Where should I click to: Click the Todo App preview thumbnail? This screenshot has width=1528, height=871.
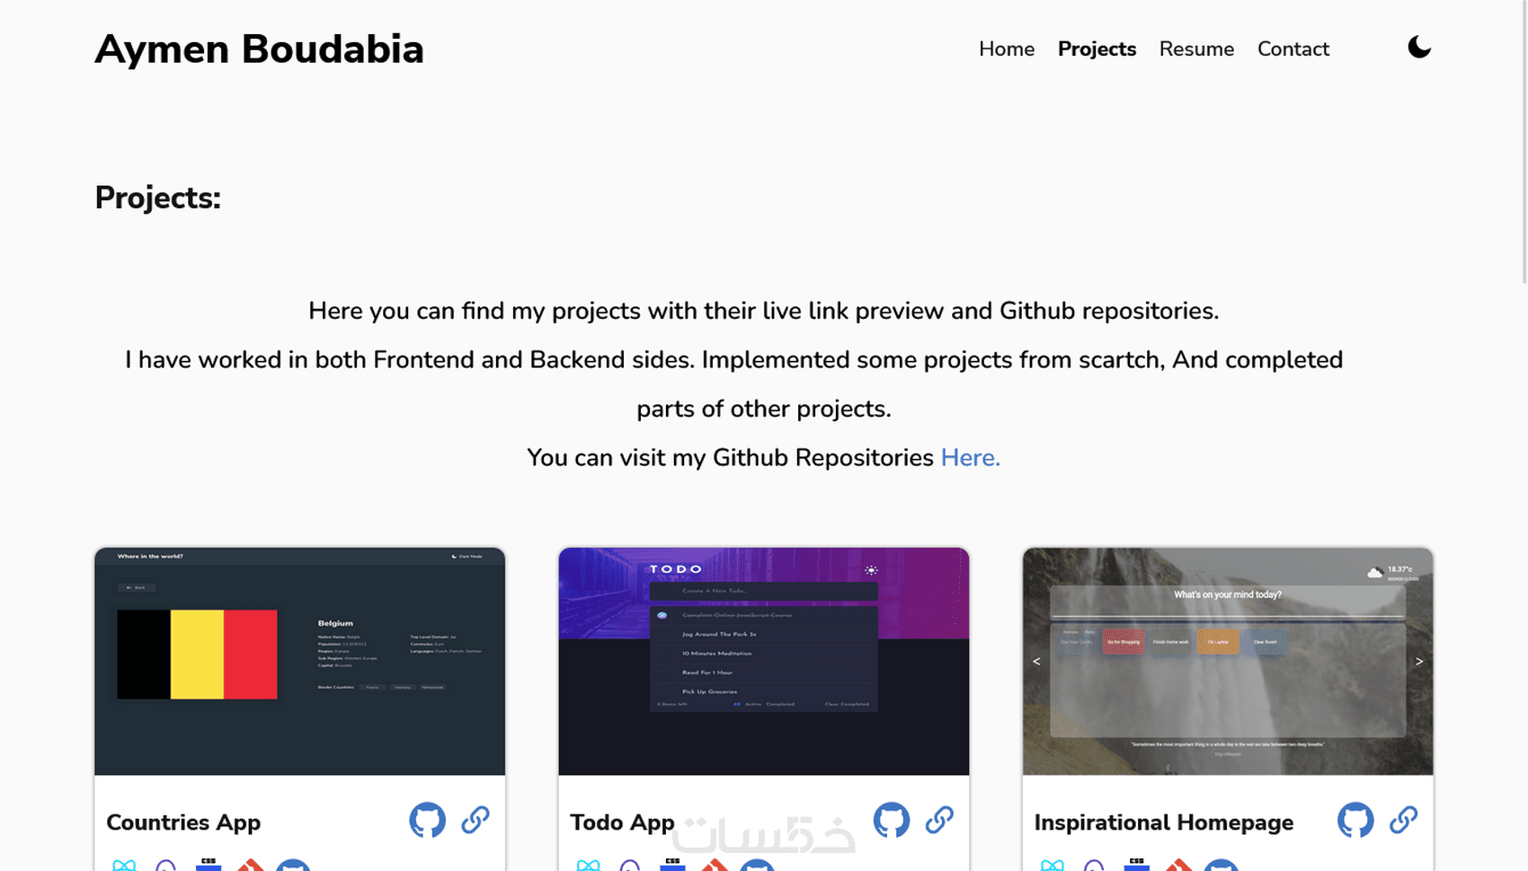point(763,661)
